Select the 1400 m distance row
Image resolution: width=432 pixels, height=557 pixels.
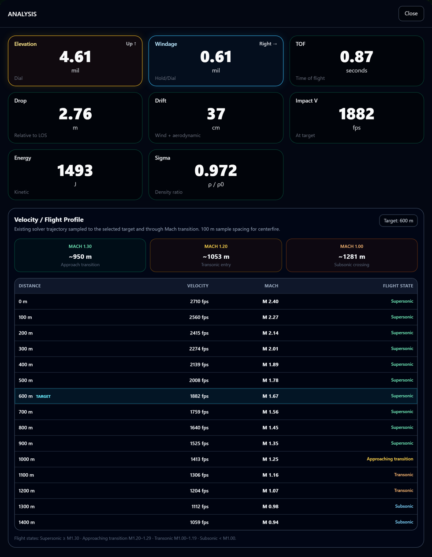[x=216, y=522]
